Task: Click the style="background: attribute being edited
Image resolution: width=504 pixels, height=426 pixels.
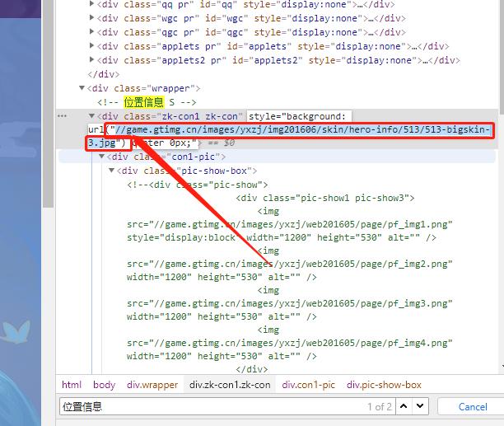Action: coord(297,116)
